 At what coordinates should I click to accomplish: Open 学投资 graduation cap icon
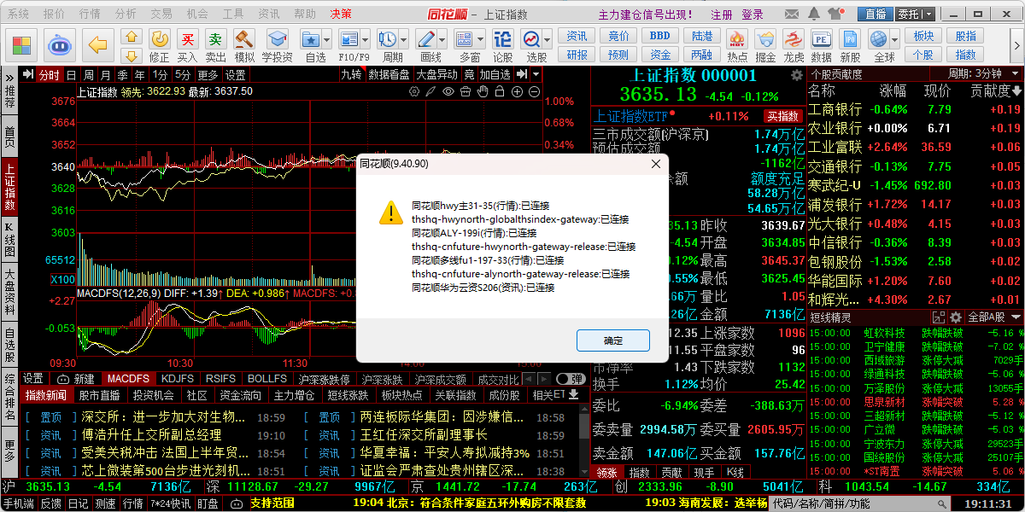(277, 39)
